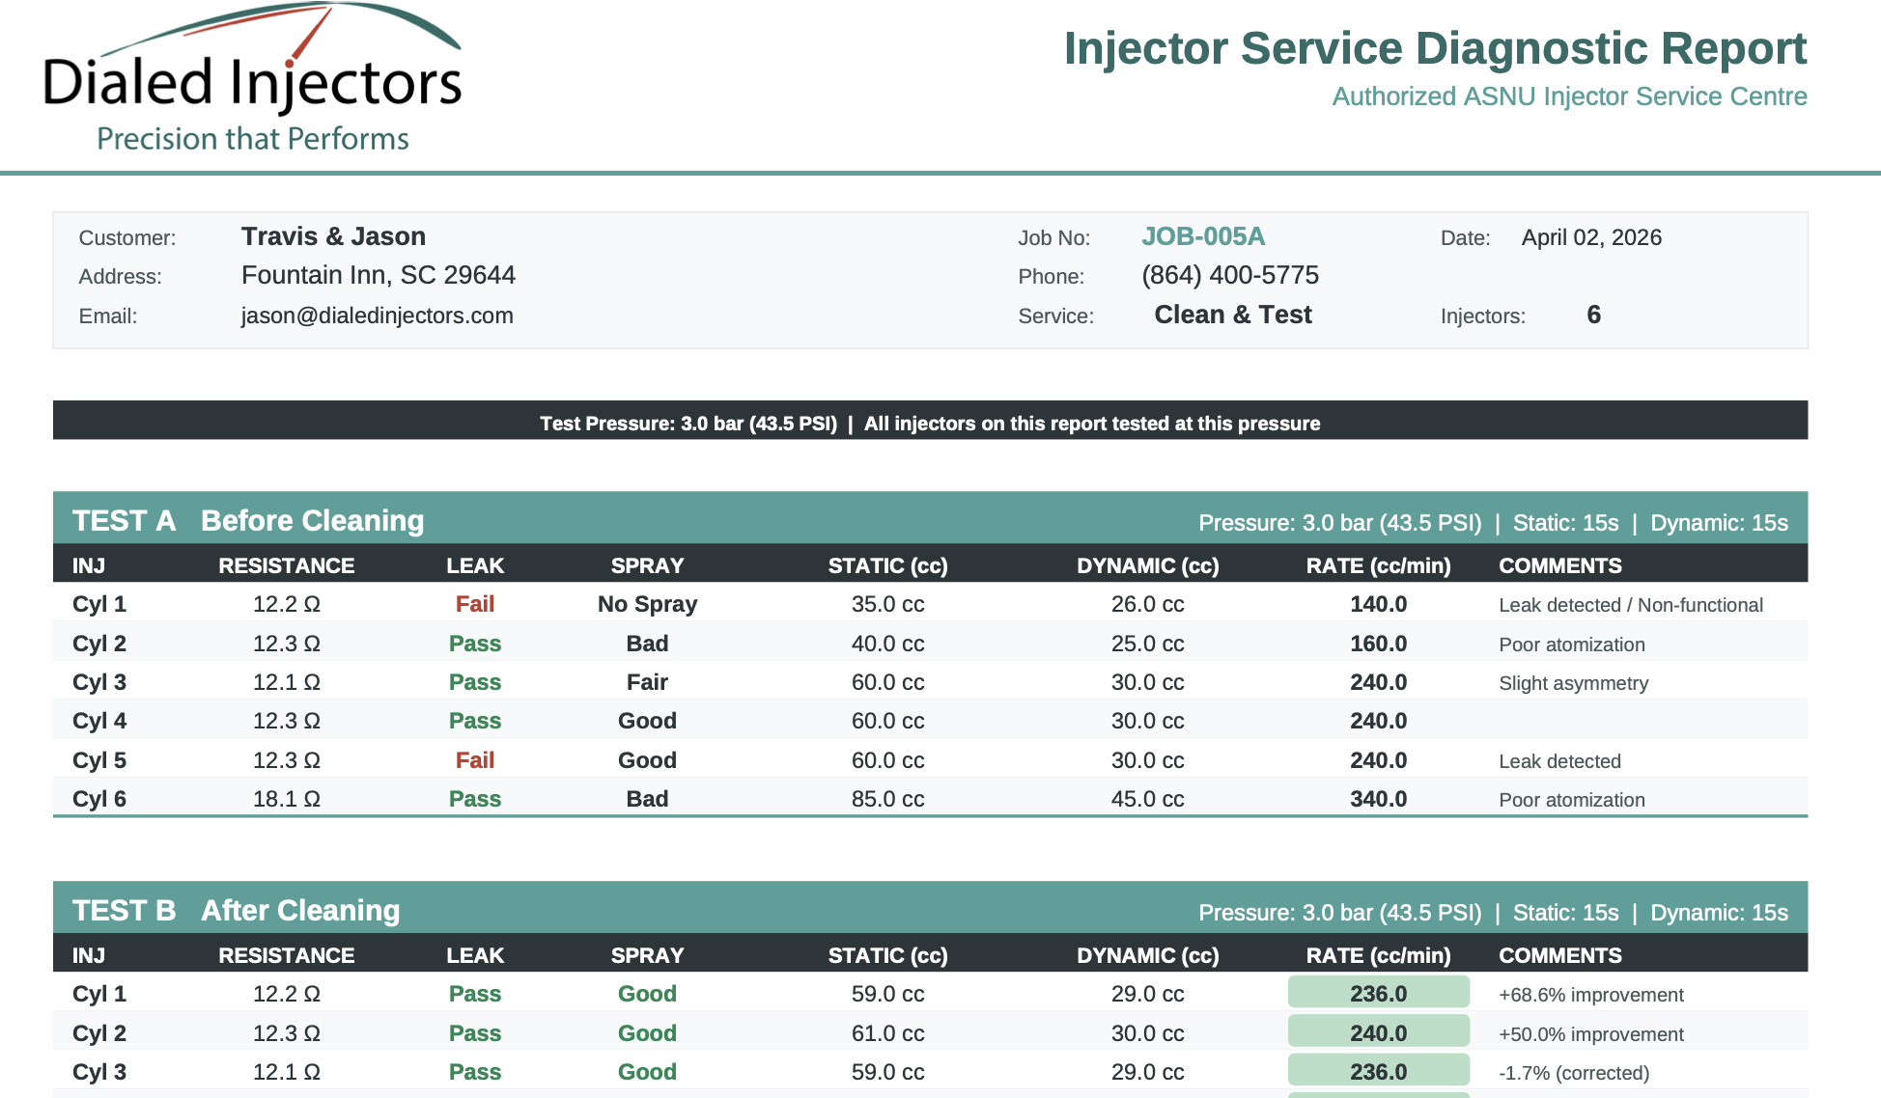Click Test B Cyl 3 highlighted rate 236.0
The height and width of the screenshot is (1098, 1881).
point(1378,1070)
